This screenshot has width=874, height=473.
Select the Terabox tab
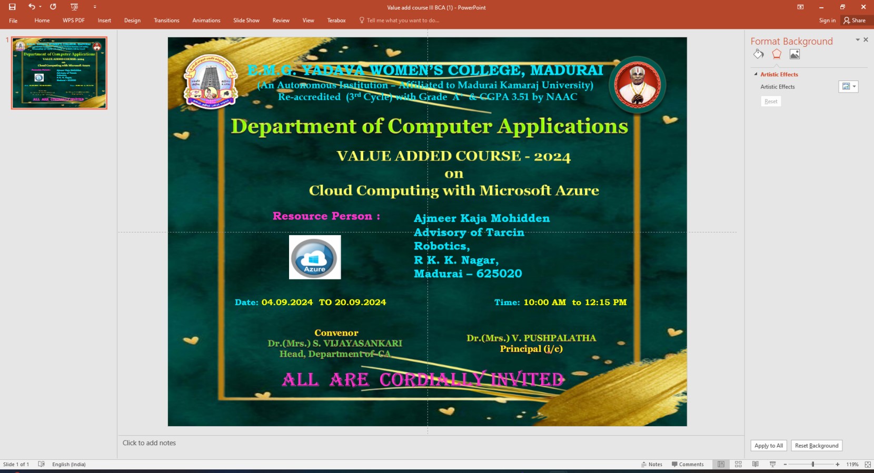(x=336, y=21)
